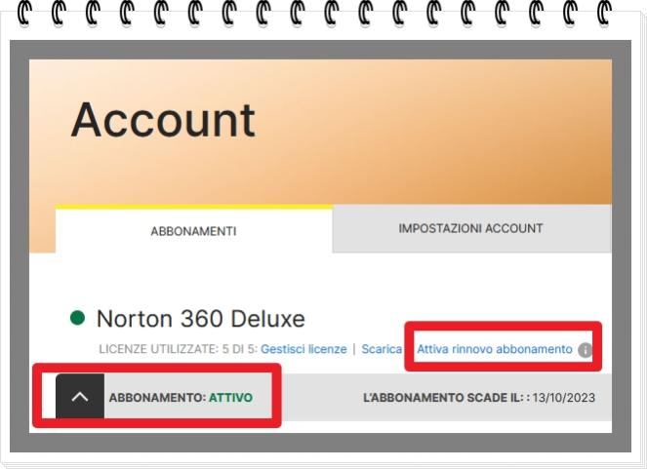Open Gestisci licenze link
Image resolution: width=647 pixels, height=469 pixels.
pos(303,349)
